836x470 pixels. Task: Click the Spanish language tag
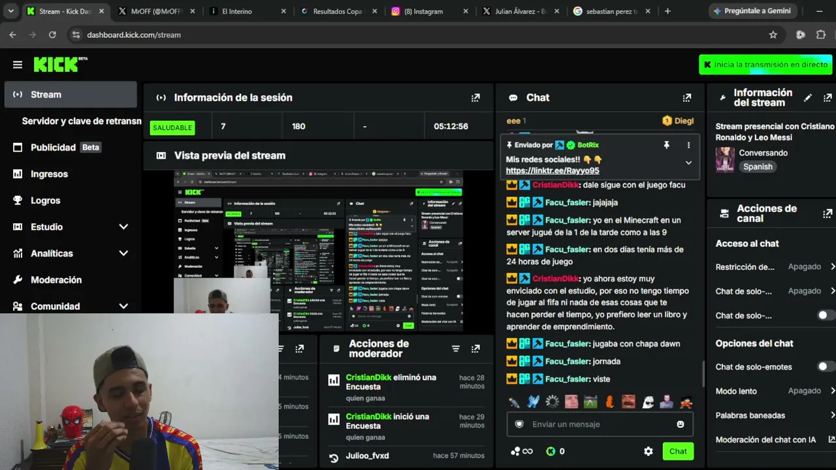click(x=758, y=166)
